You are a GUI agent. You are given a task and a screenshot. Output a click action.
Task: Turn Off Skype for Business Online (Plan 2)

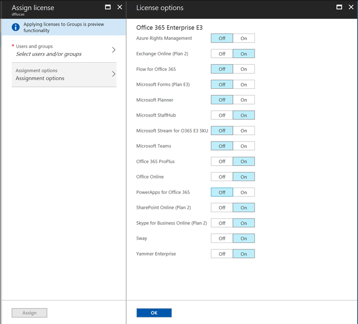[x=222, y=223]
